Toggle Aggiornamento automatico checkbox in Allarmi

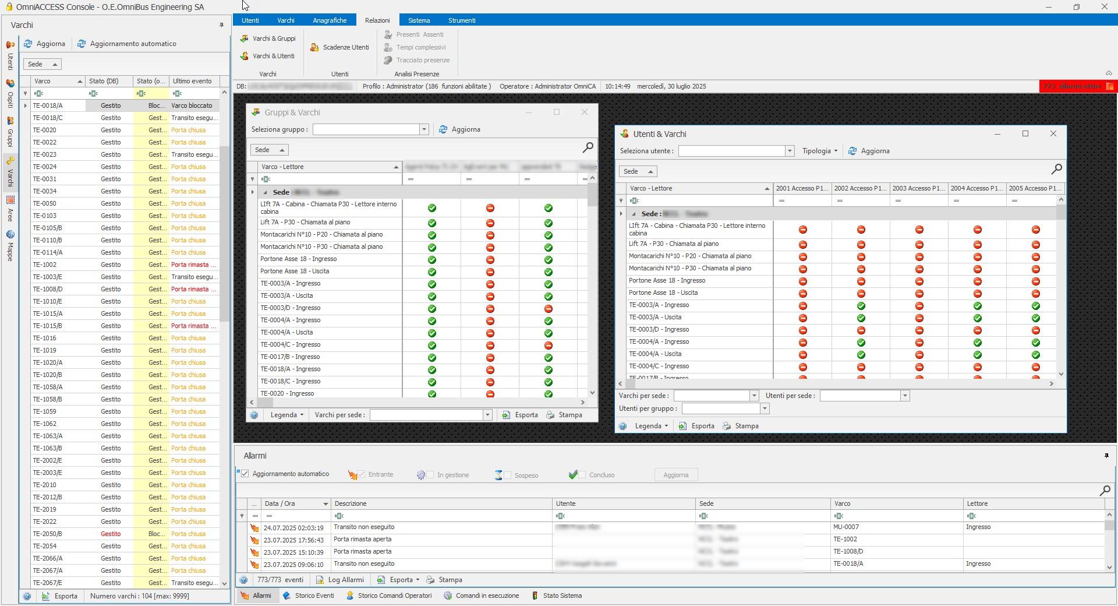245,474
